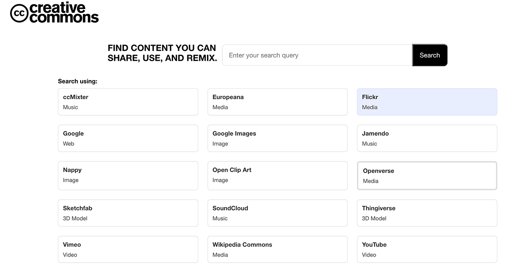Choose Open Clip Art source
Image resolution: width=523 pixels, height=274 pixels.
(277, 175)
